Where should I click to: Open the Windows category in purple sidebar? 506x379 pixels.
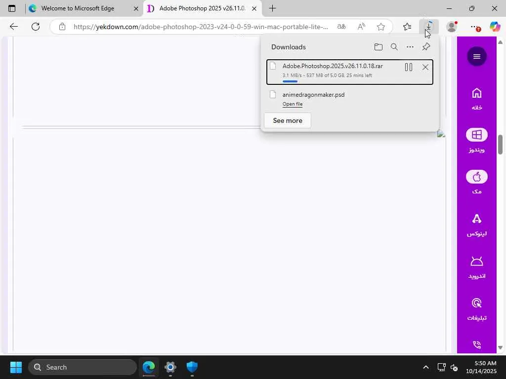[477, 140]
